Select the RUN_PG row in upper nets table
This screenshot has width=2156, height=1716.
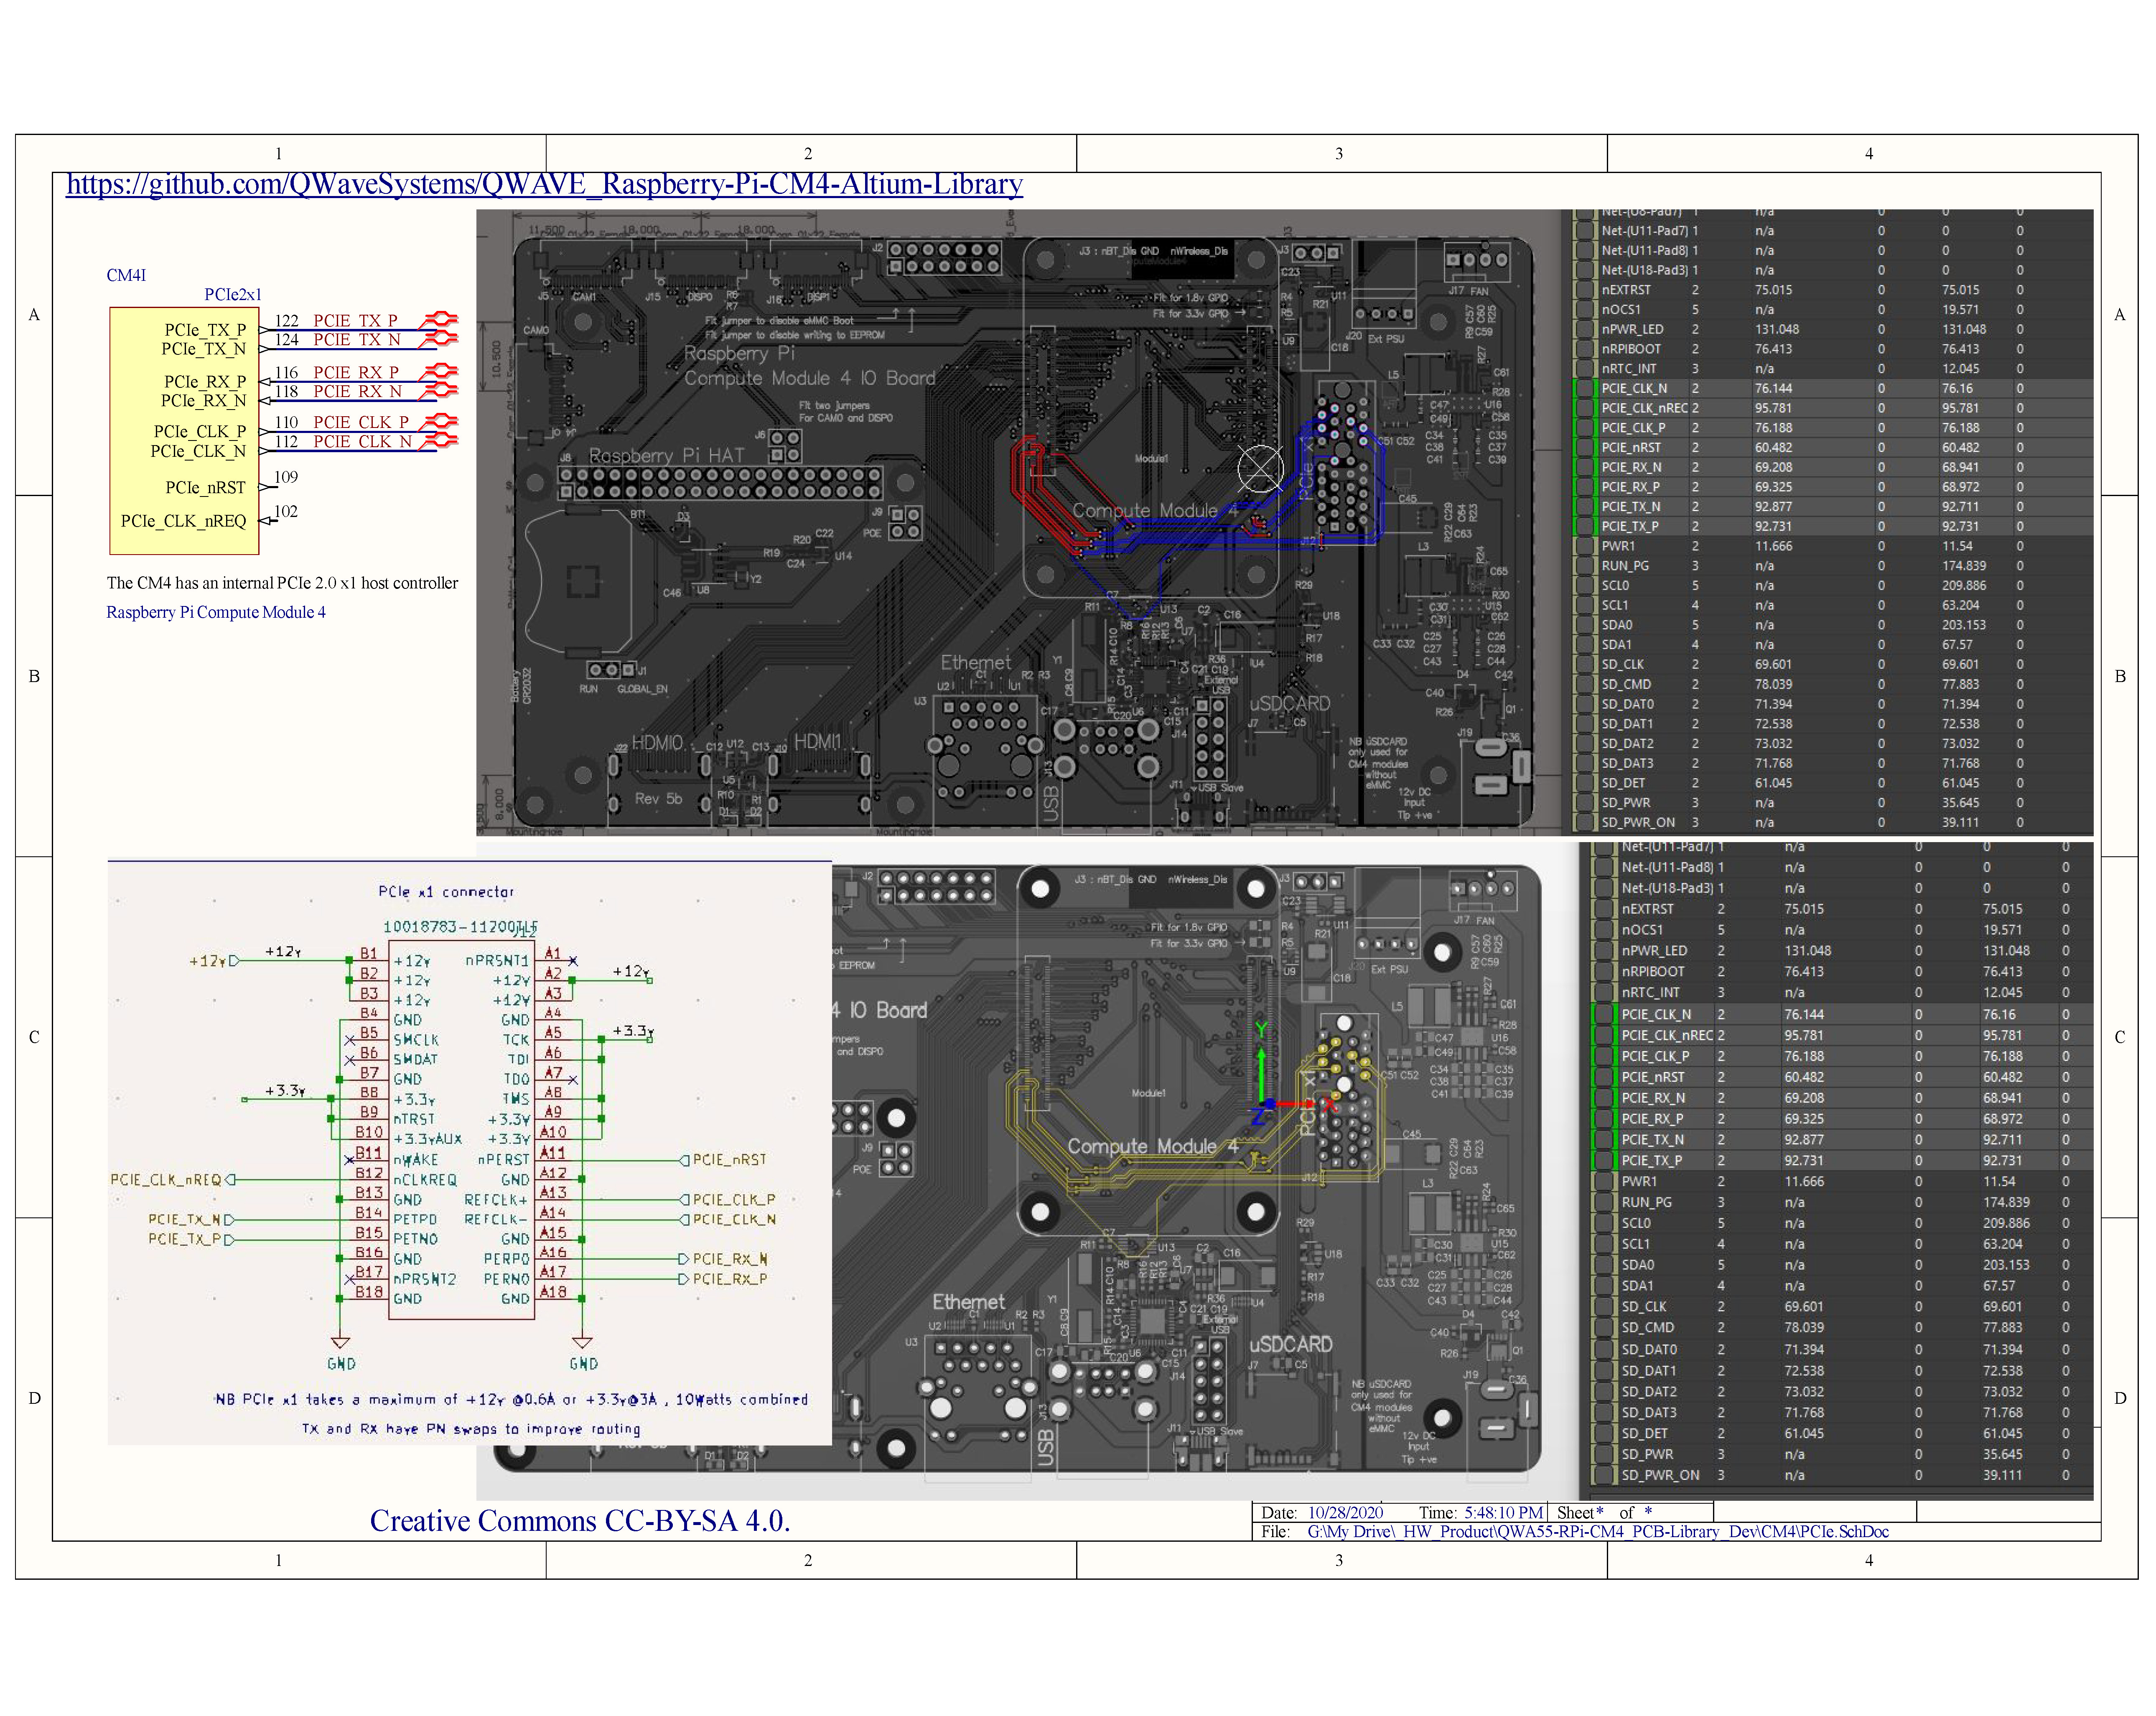1833,566
